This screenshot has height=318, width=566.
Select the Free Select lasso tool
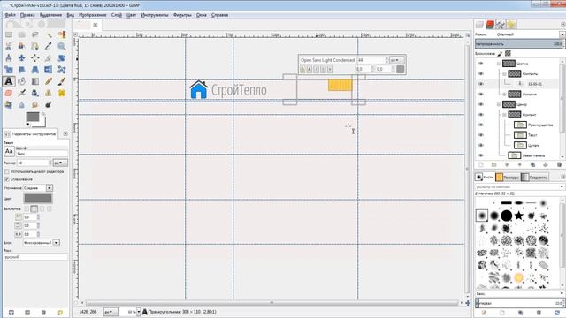tap(35, 34)
